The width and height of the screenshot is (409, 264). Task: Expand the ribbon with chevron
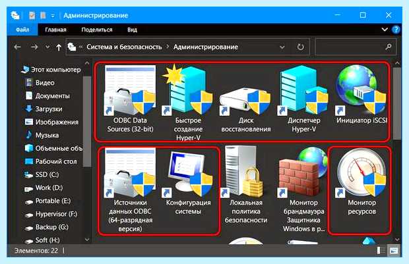tap(385, 30)
